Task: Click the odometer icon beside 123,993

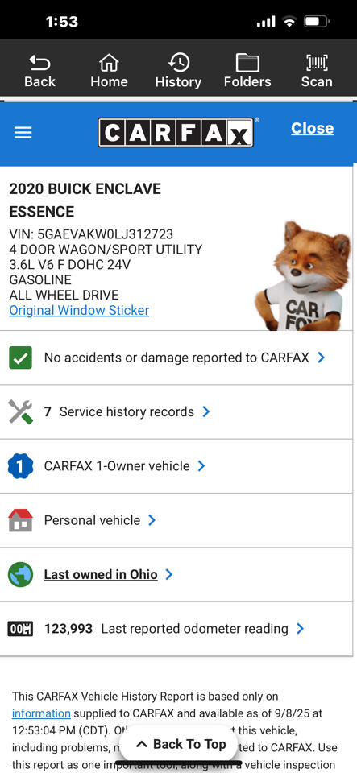Action: (21, 629)
